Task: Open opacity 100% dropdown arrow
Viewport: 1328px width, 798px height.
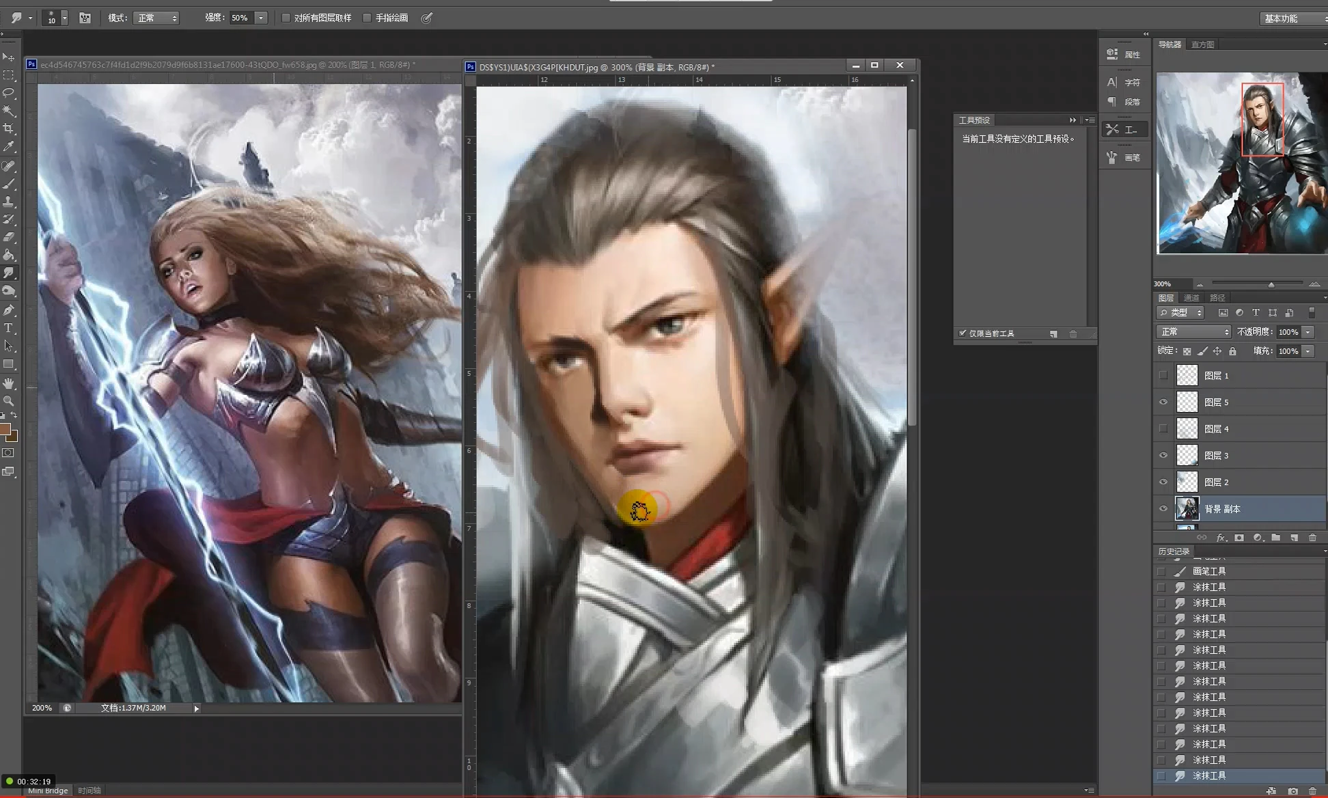Action: 1308,331
